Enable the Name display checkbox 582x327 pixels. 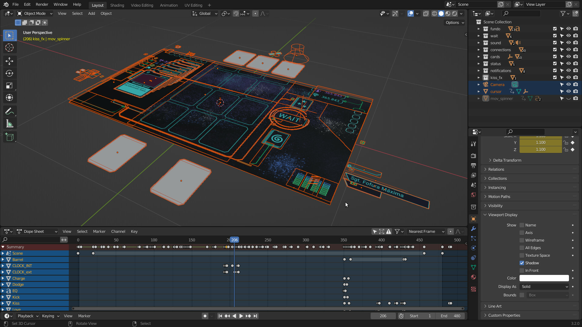[522, 225]
